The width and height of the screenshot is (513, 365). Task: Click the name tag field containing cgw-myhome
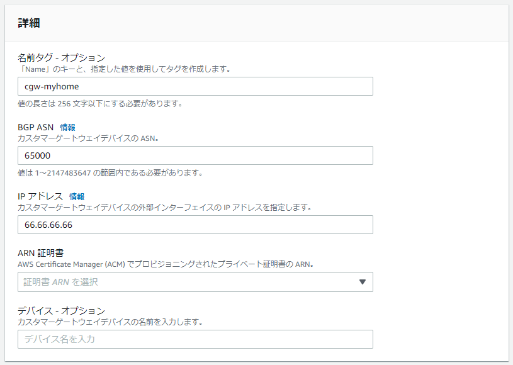point(195,86)
